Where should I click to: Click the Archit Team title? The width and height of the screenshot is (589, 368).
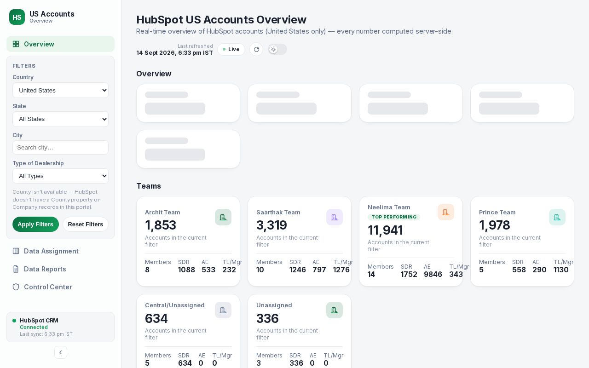pos(162,213)
